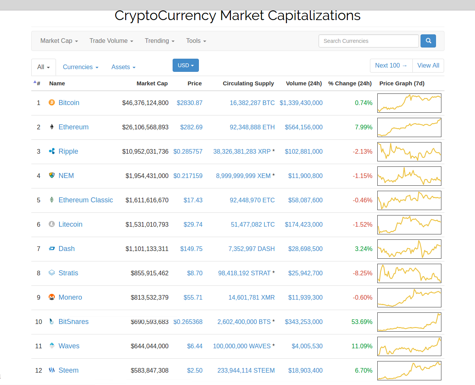Focus the Search Currencies field
475x385 pixels.
coord(369,41)
